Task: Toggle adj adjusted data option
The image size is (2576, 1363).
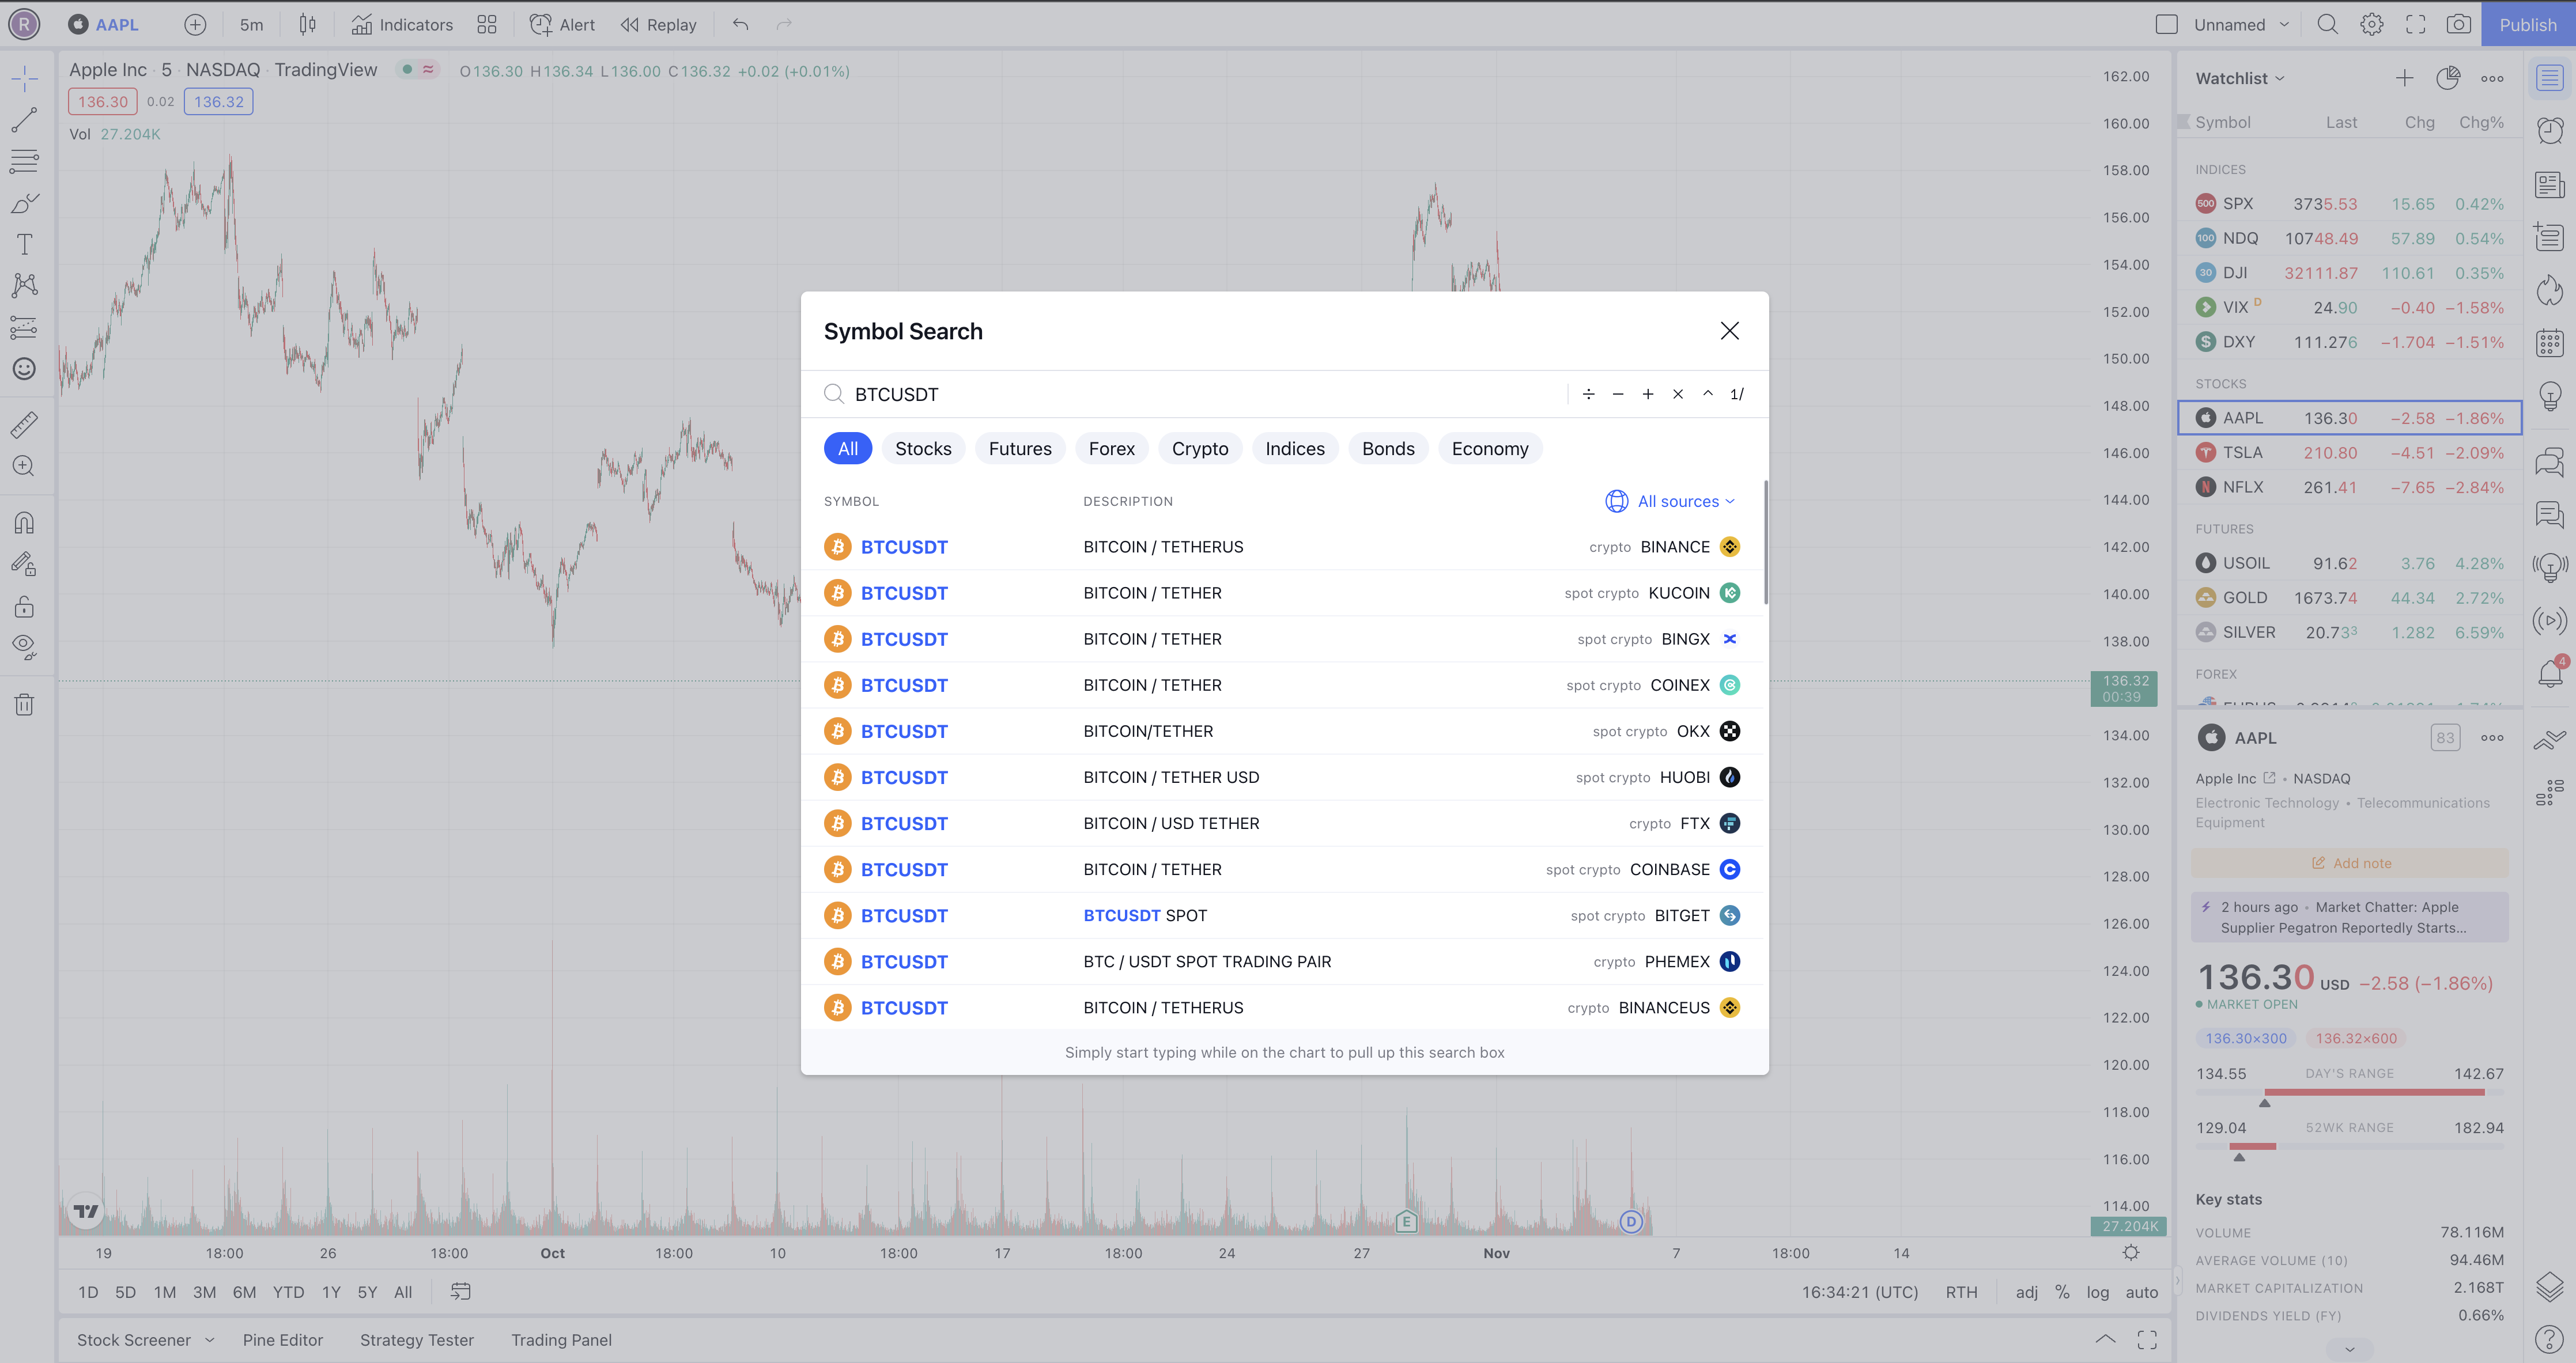Action: click(x=2027, y=1292)
